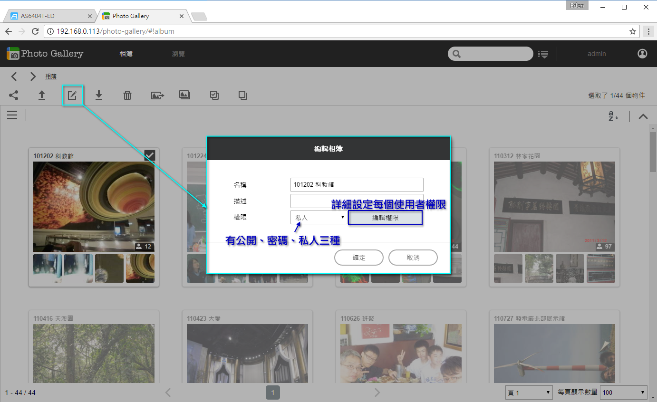Viewport: 657px width, 402px height.
Task: Click the 1 - 44 / 44 count text
Action: tap(20, 392)
